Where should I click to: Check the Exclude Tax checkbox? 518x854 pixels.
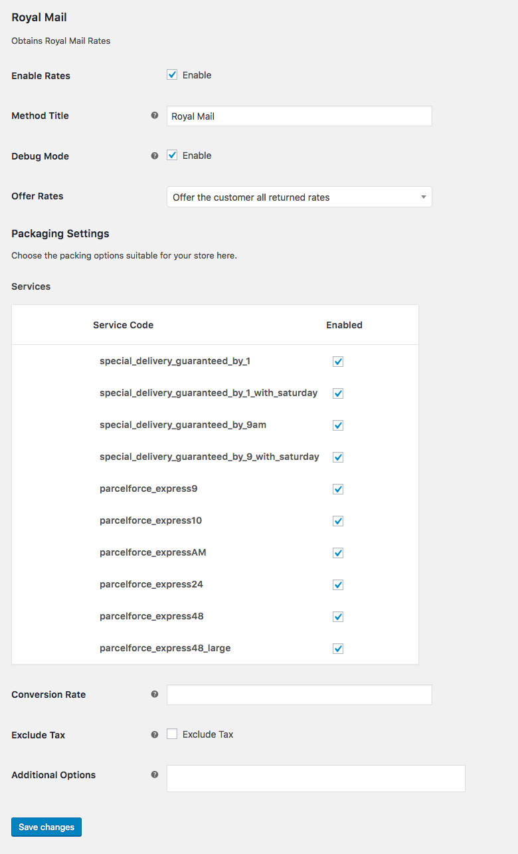coord(172,734)
